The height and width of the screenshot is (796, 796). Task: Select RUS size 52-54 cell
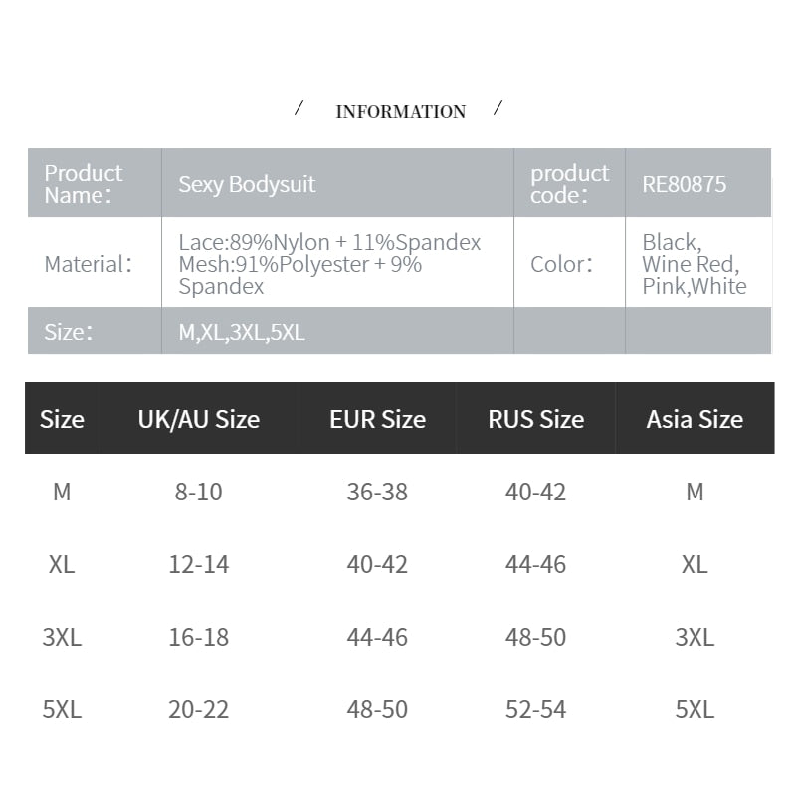pyautogui.click(x=535, y=709)
